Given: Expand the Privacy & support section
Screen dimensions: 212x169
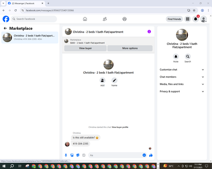Looking at the screenshot, I should [x=182, y=91].
